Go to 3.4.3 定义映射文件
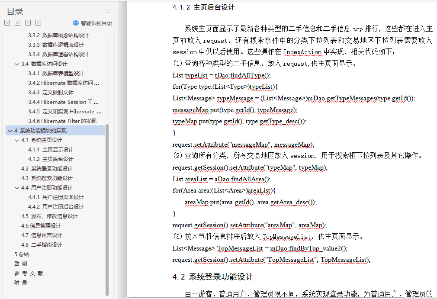Screen dimensions: 437x299 pos(51,93)
